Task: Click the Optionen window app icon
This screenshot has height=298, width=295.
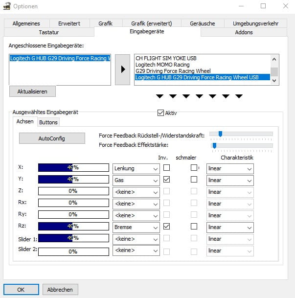Action: point(7,6)
